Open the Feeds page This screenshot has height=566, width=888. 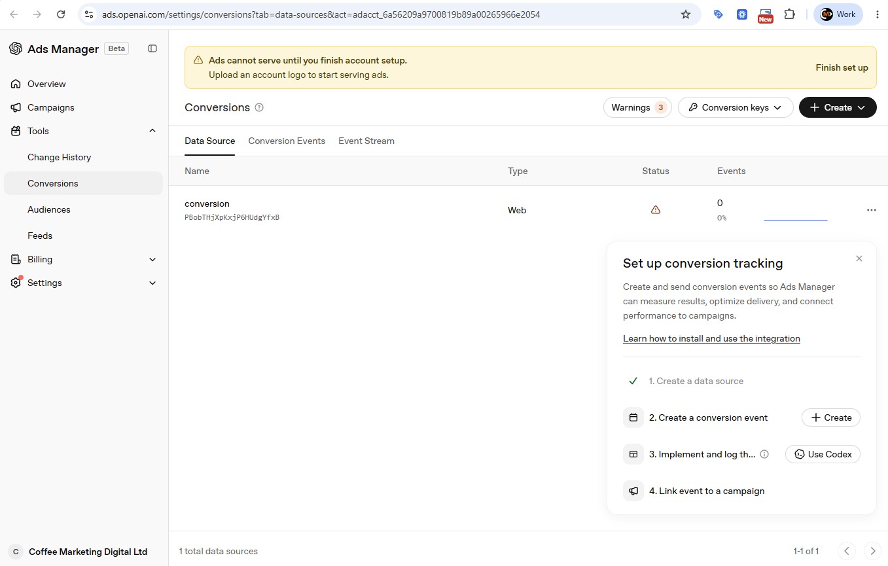pos(83,236)
